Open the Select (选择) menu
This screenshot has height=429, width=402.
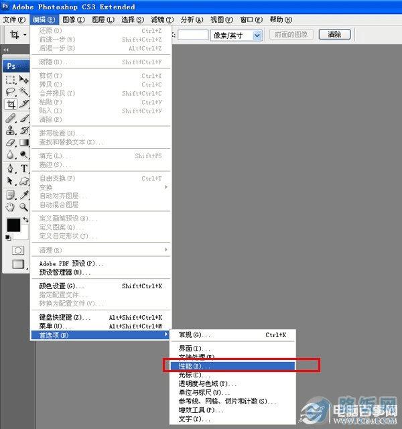[x=133, y=19]
